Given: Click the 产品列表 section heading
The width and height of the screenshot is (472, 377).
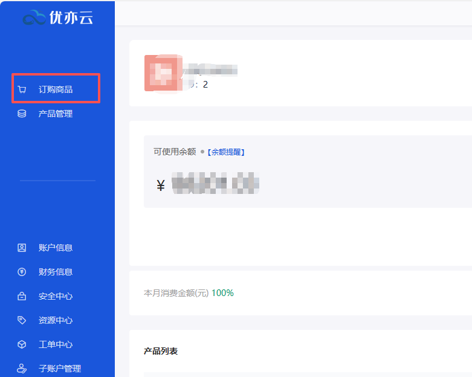Looking at the screenshot, I should [161, 351].
